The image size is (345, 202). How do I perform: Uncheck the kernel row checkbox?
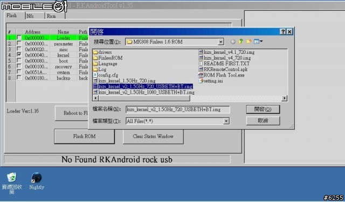click(x=19, y=55)
